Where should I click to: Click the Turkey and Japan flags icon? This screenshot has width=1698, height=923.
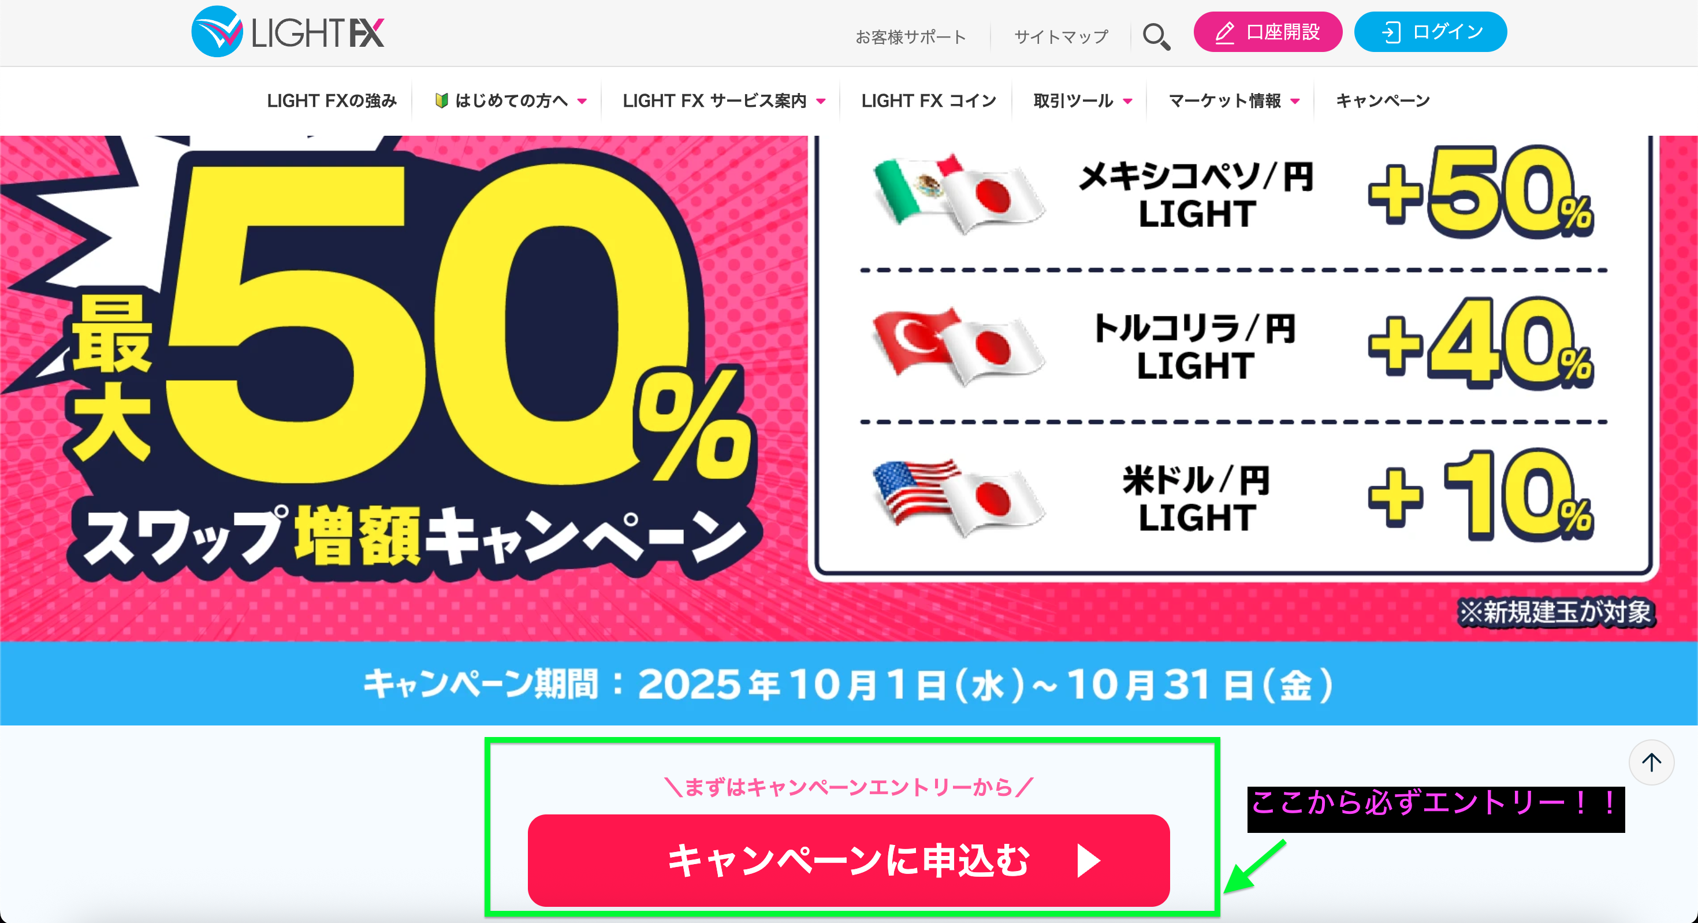(x=958, y=346)
